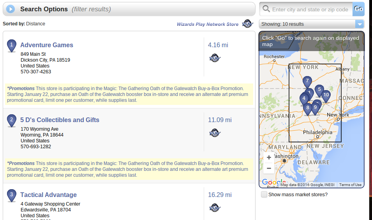Click list marker 2 beside 5 D's Collectibles

point(11,121)
